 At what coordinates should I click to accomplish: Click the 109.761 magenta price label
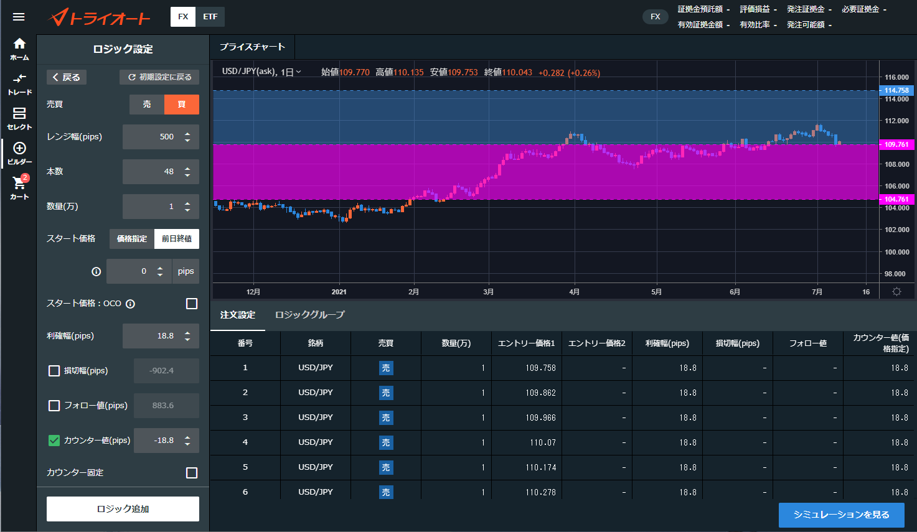click(x=896, y=144)
